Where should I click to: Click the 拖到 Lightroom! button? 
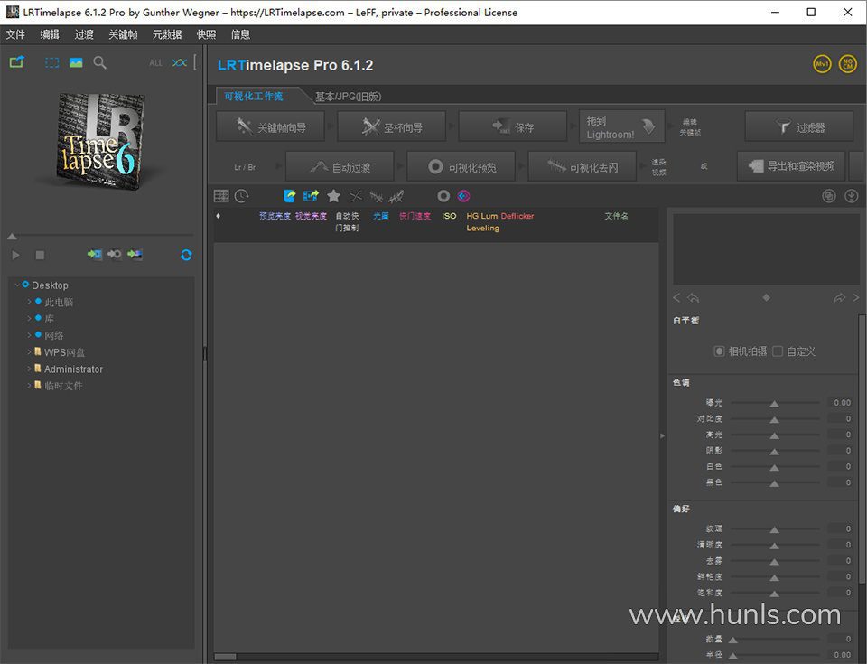[621, 127]
